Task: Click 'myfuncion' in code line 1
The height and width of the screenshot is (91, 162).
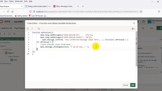Action: click(x=46, y=33)
